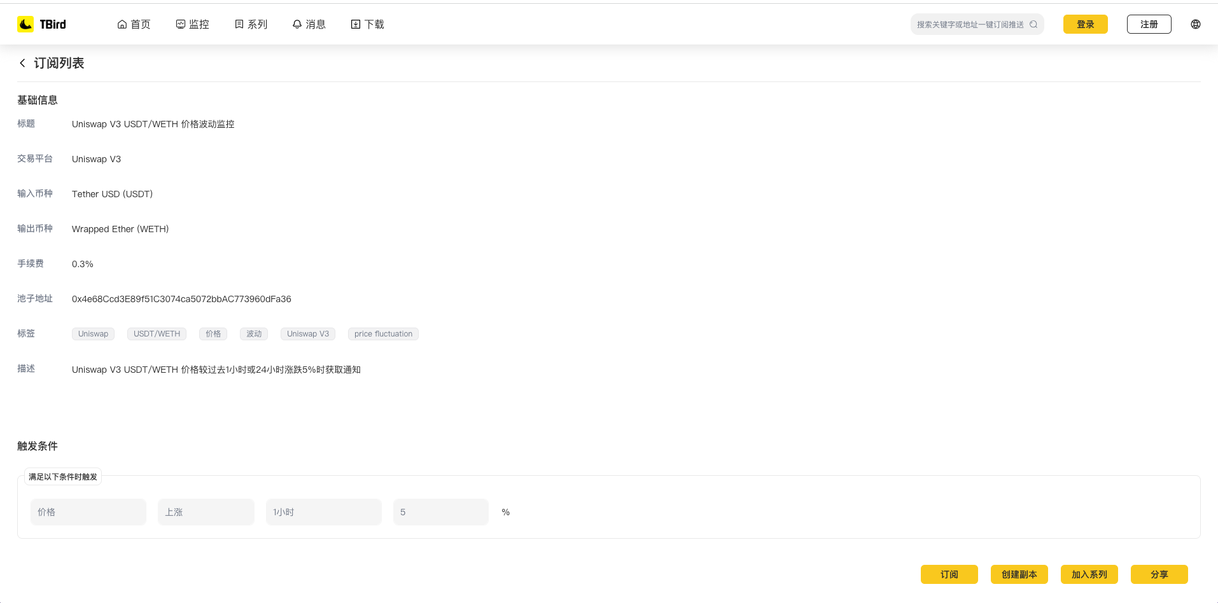Open the globe language switcher
Screen dimensions: 1218x603
[x=1196, y=24]
